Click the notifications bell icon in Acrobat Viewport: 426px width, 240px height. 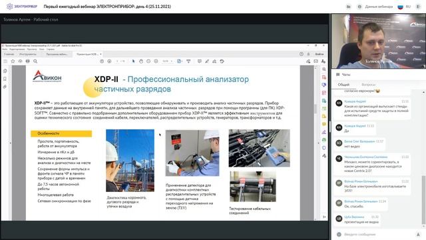point(308,54)
